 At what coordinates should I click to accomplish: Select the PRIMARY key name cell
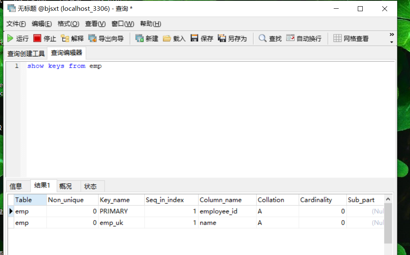[121, 211]
